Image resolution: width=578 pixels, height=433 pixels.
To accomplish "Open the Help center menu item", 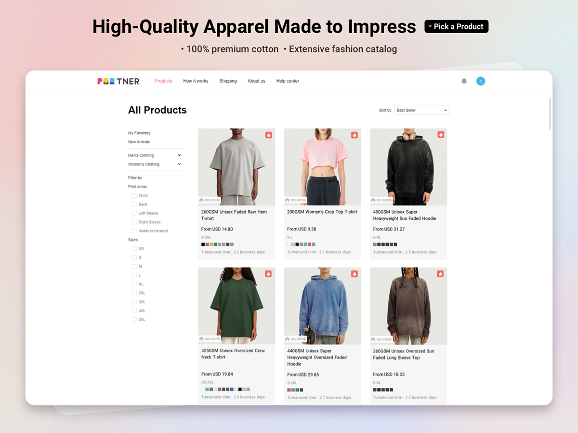I will coord(288,81).
